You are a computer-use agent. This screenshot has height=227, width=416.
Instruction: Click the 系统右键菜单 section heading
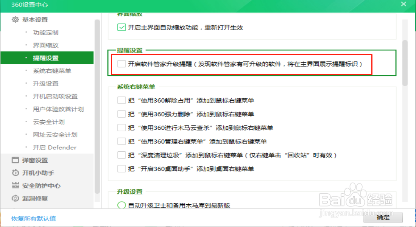point(136,87)
